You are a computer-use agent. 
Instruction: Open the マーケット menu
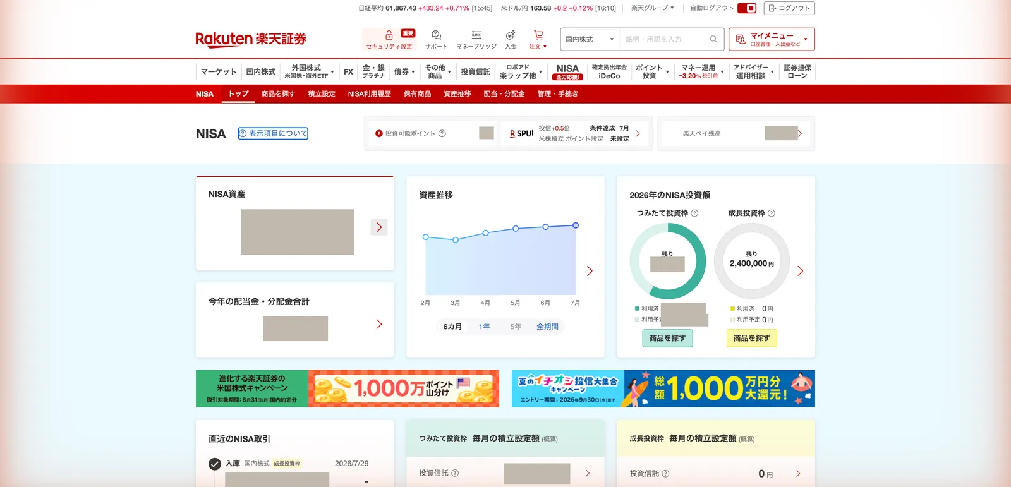(219, 72)
